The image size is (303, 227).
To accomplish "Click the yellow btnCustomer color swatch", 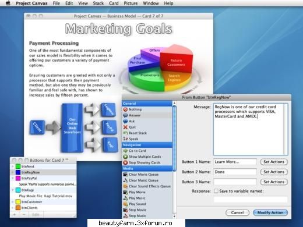I will coord(18,202).
